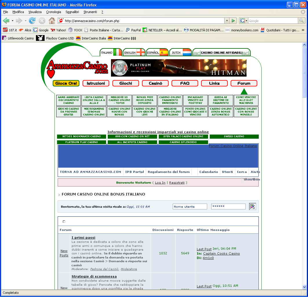Switch to the ITALIANO language tab
Image resolution: width=308 pixels, height=297 pixels.
click(x=111, y=52)
